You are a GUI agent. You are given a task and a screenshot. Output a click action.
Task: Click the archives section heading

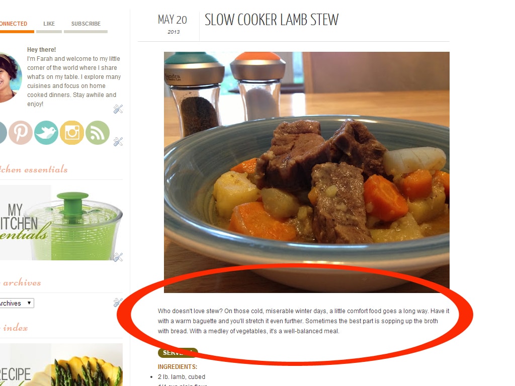tap(21, 282)
